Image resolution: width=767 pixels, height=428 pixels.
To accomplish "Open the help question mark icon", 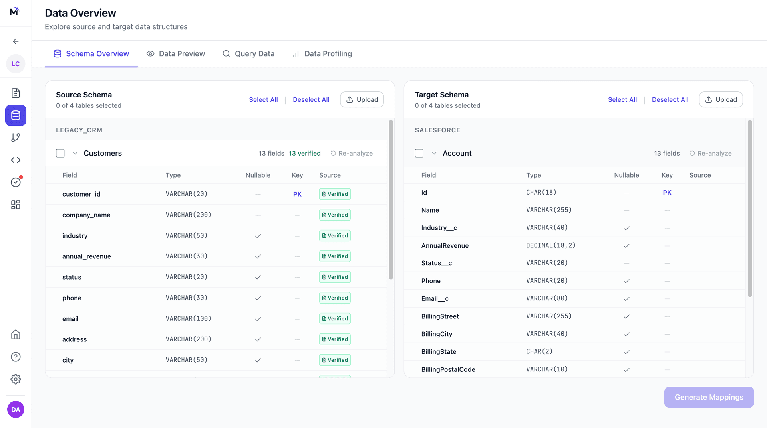I will pyautogui.click(x=16, y=357).
